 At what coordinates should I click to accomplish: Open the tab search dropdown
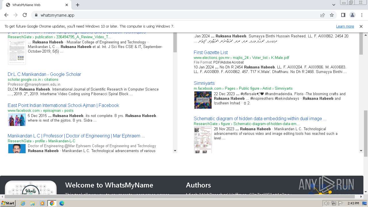(x=333, y=5)
